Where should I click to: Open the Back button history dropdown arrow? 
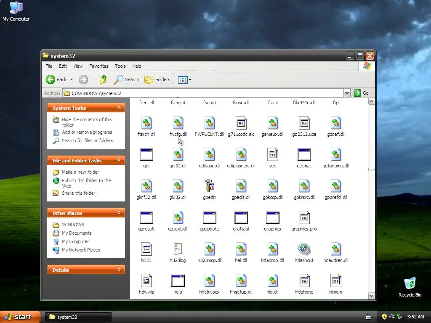72,79
